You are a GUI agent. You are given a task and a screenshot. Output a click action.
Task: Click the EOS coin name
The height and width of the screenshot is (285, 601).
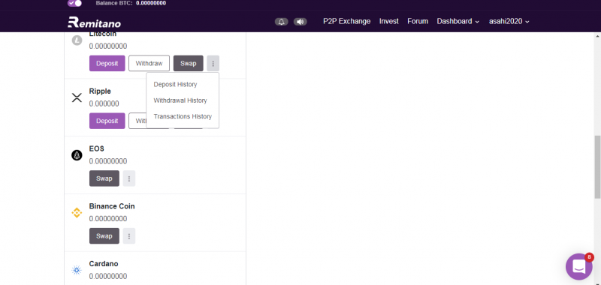coord(97,148)
